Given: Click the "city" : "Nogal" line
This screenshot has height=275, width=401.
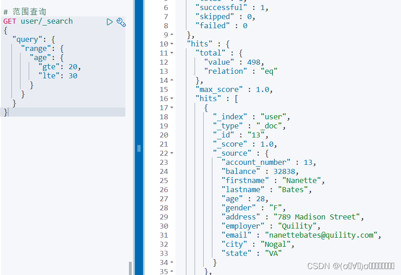Looking at the screenshot, I should [258, 244].
